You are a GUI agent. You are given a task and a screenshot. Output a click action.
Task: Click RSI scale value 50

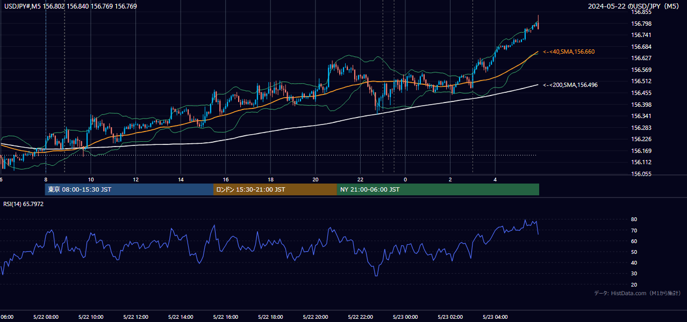(634, 252)
